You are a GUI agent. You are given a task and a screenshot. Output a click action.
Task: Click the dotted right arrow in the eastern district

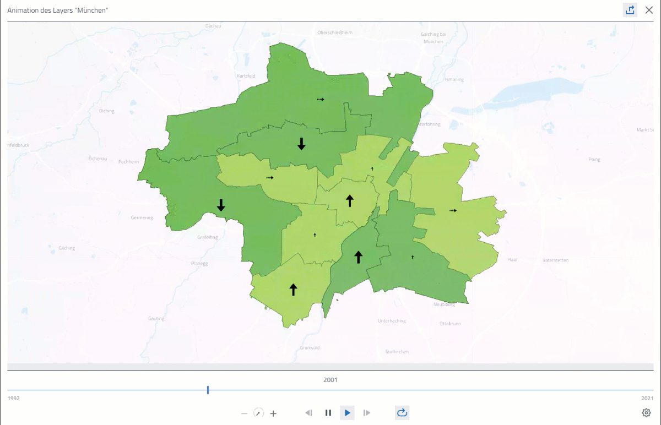point(453,210)
